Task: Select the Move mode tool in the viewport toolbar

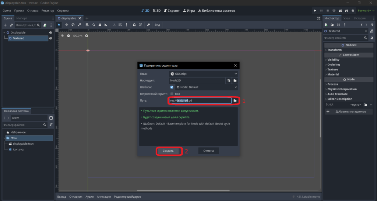Action: (67, 25)
